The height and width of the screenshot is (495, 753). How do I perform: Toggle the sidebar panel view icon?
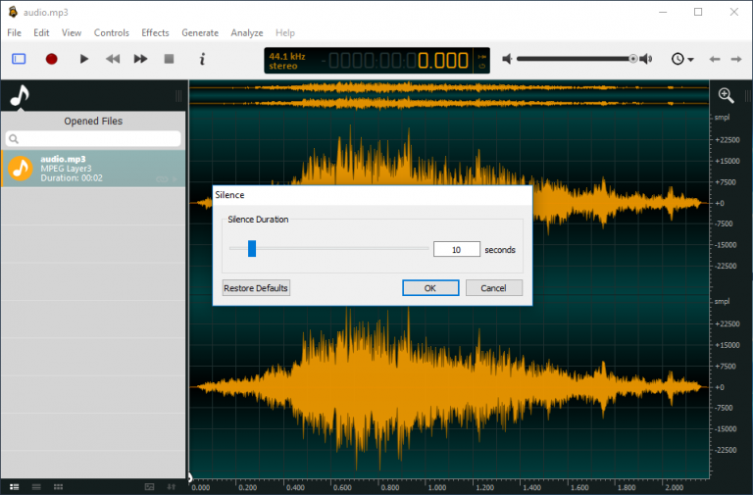tap(19, 59)
